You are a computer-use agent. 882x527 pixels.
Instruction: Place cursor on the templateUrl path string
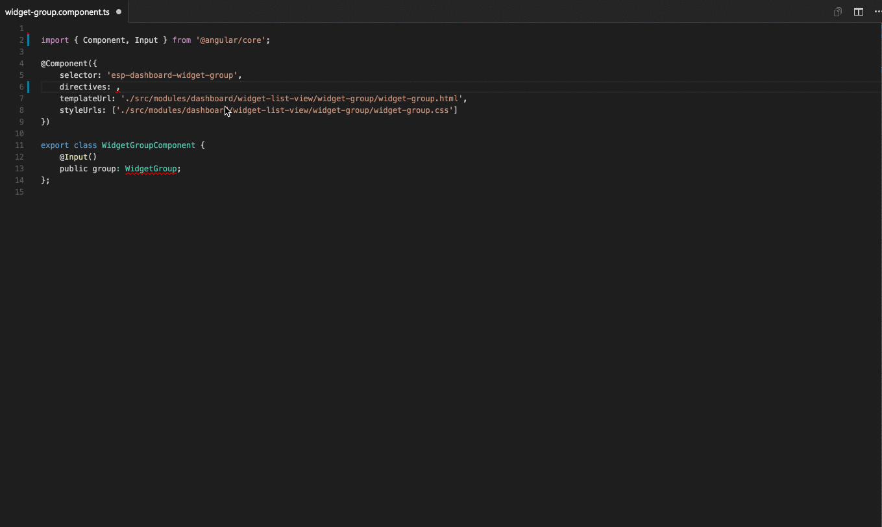coord(291,98)
